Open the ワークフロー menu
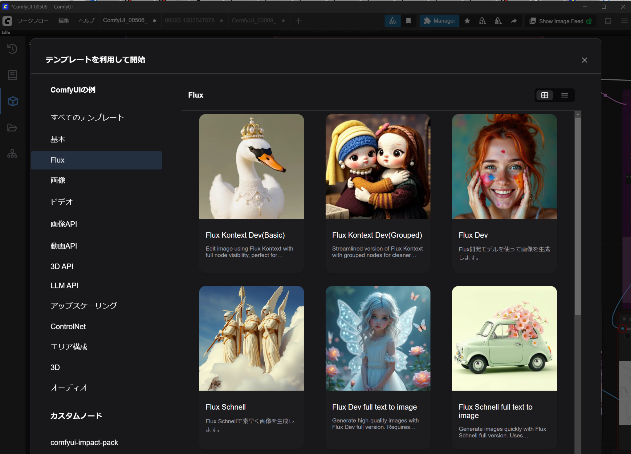 (33, 21)
